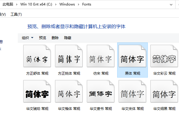The width and height of the screenshot is (179, 114).
Task: Click the 华文彩云 常规 font name label
Action: pos(164,73)
